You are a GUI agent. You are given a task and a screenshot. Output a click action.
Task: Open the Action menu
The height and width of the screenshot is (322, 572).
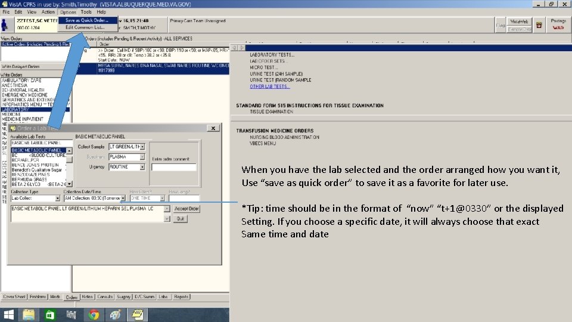click(48, 12)
